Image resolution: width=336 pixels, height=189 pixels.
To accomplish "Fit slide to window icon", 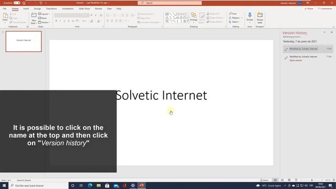I will pyautogui.click(x=334, y=180).
